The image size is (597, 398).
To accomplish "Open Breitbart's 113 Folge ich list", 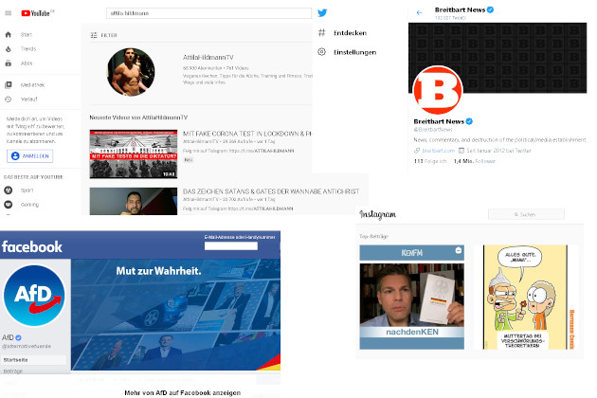I will click(430, 161).
